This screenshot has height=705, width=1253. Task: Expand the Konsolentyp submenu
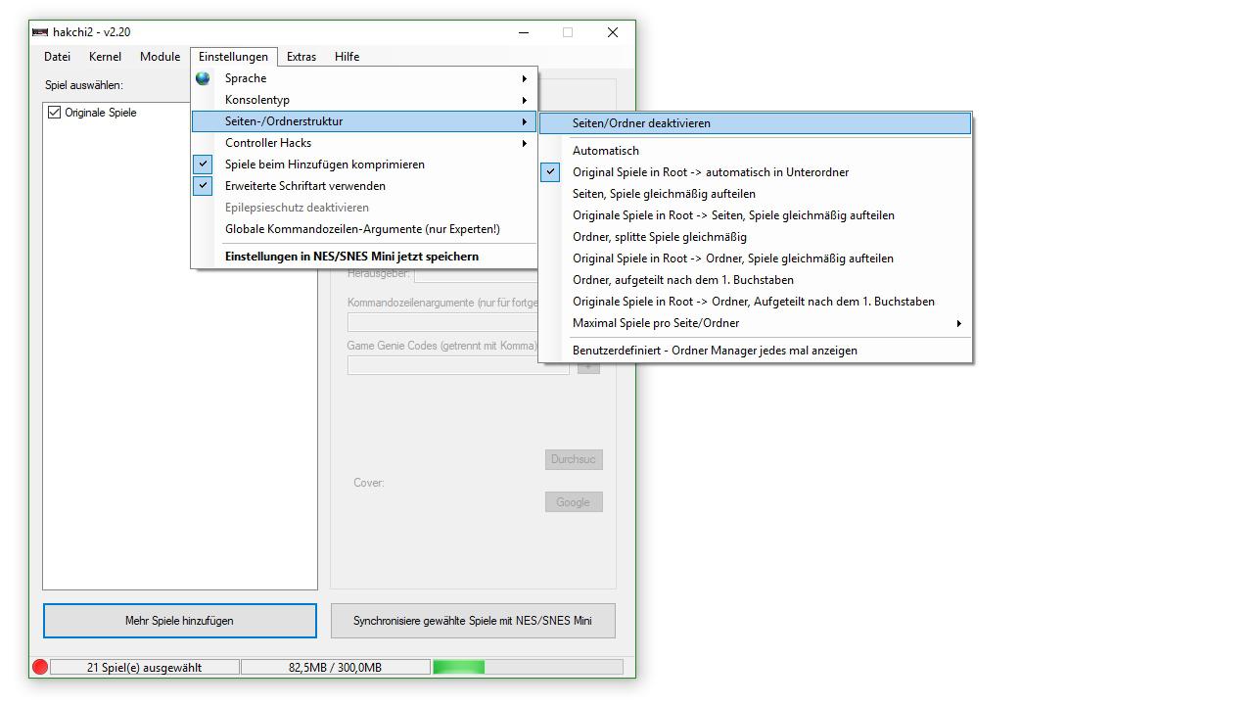click(x=364, y=100)
